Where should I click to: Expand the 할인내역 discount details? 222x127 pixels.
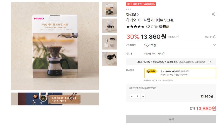coord(210,37)
